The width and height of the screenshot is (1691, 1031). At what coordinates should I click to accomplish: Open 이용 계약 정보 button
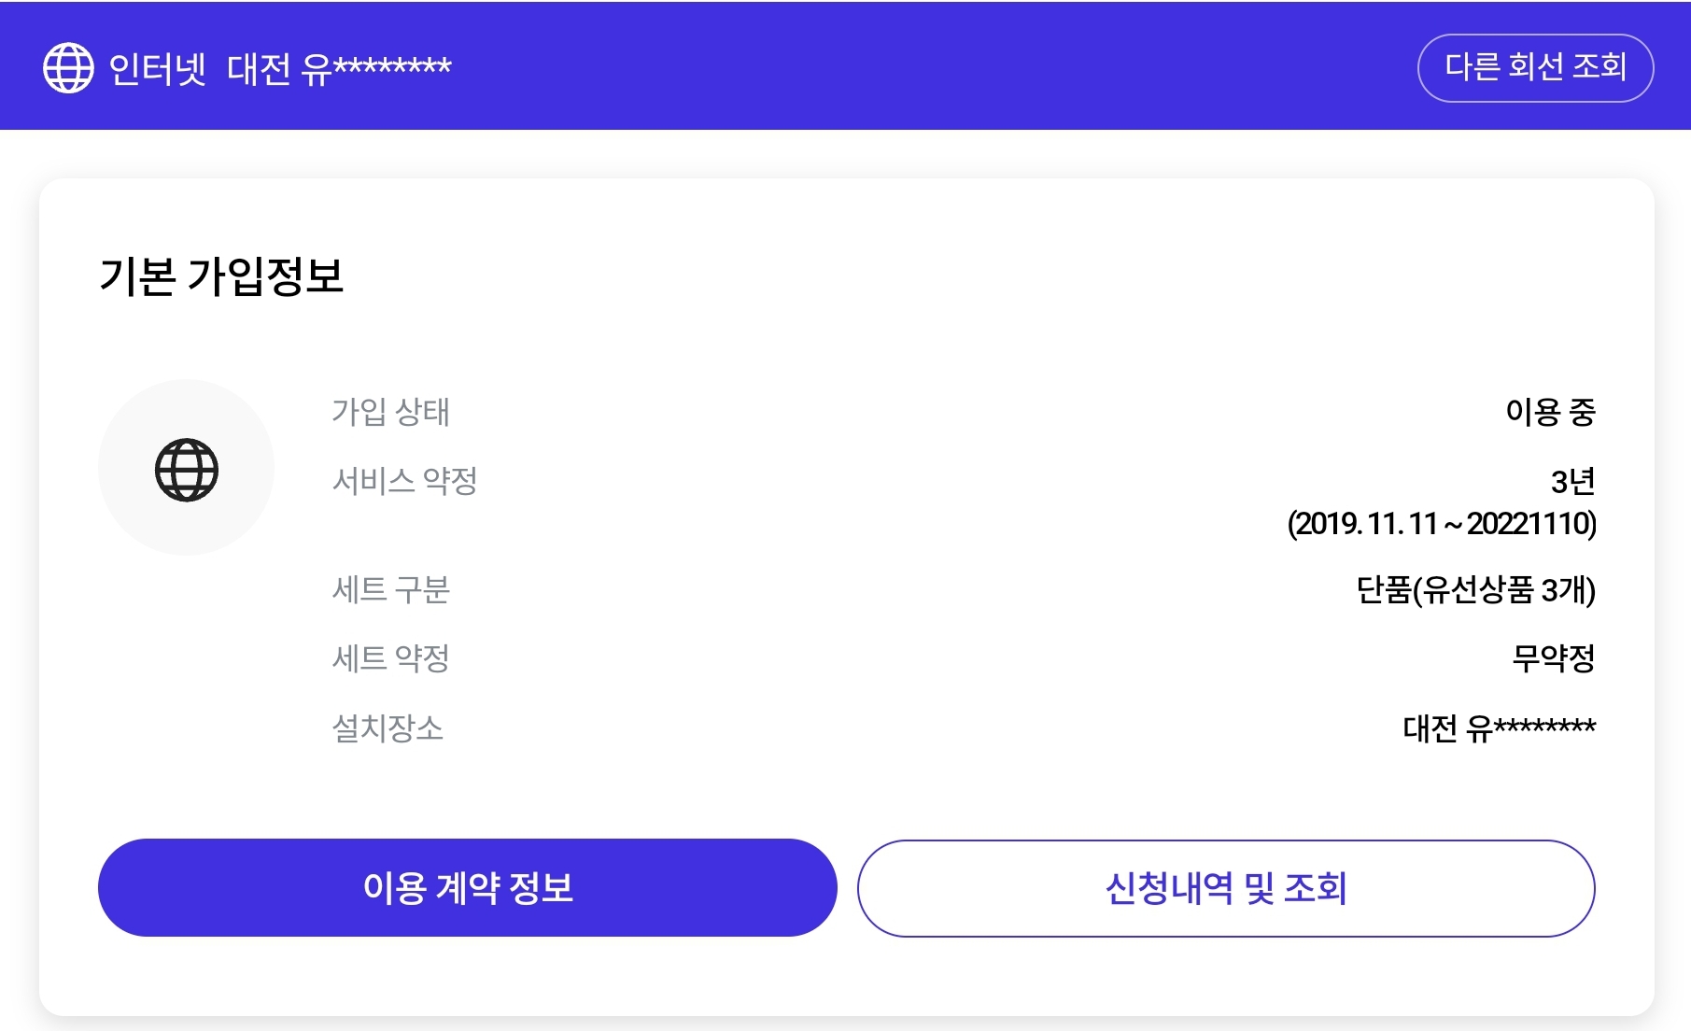coord(467,887)
